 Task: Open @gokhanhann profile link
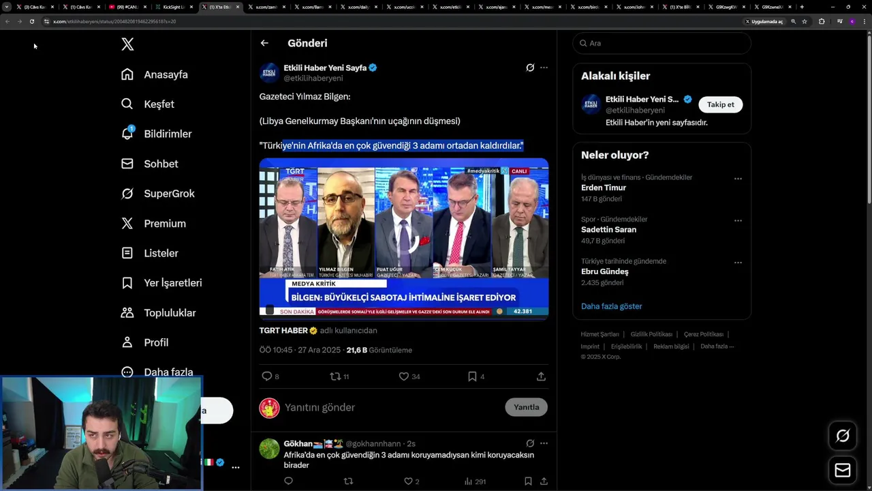(374, 444)
